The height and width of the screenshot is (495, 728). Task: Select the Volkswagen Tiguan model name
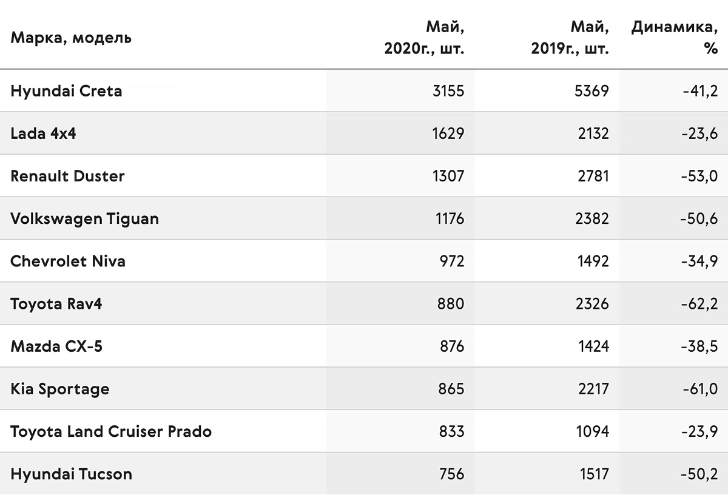click(x=84, y=219)
